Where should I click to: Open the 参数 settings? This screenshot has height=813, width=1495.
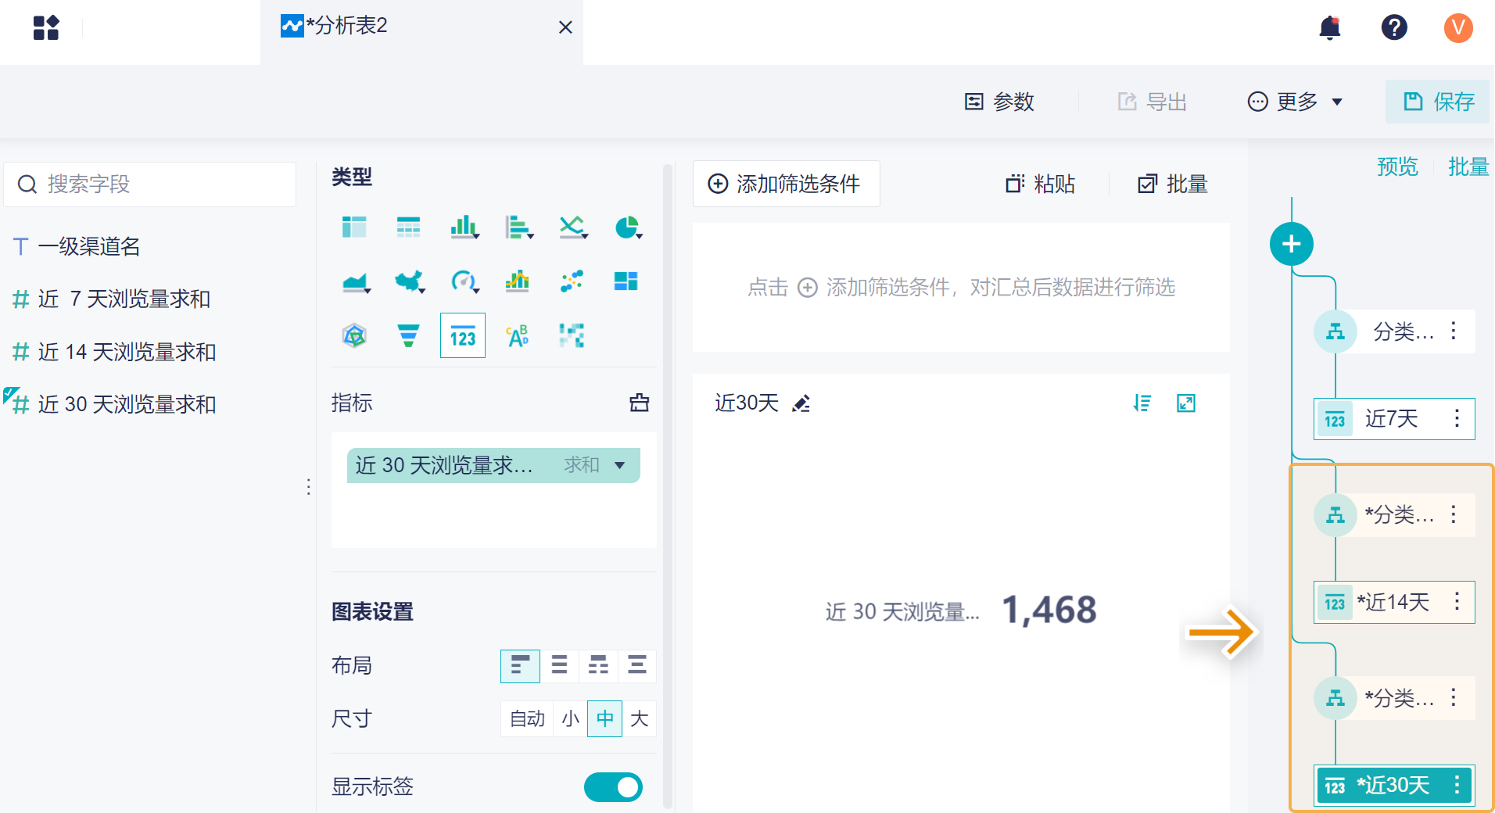pos(1000,102)
